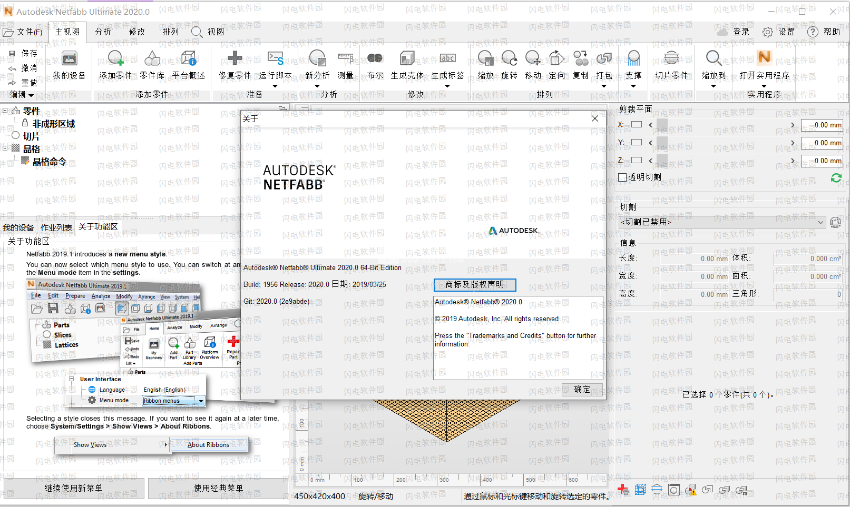Click the part with warning triangle icon
This screenshot has width=850, height=507.
click(691, 490)
